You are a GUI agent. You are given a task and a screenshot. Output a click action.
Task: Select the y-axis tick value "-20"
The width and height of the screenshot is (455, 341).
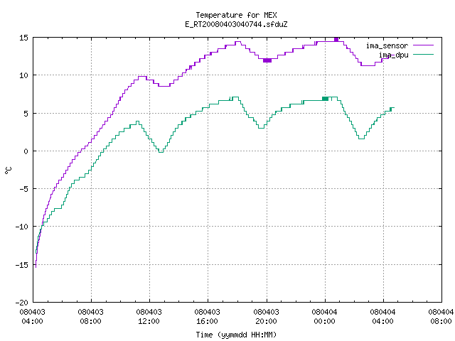tap(22, 303)
